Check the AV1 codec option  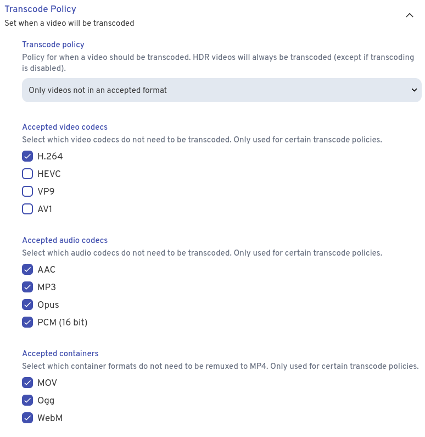click(27, 209)
